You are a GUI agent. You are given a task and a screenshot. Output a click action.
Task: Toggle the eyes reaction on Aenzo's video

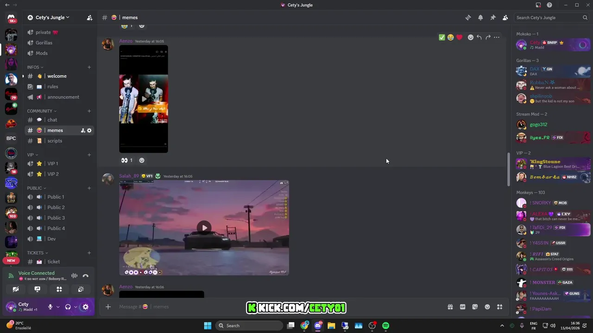pyautogui.click(x=127, y=160)
